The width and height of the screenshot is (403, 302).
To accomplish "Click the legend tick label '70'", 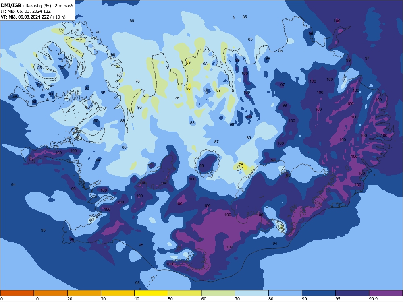I will click(x=237, y=299).
